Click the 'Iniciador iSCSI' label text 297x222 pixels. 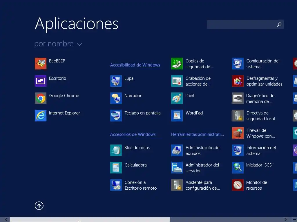(259, 165)
